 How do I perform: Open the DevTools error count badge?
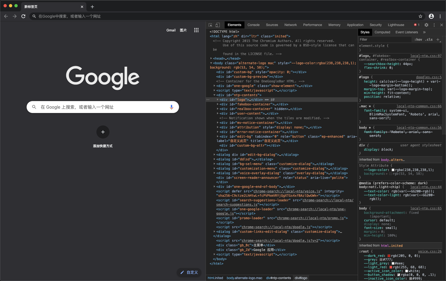pos(417,25)
